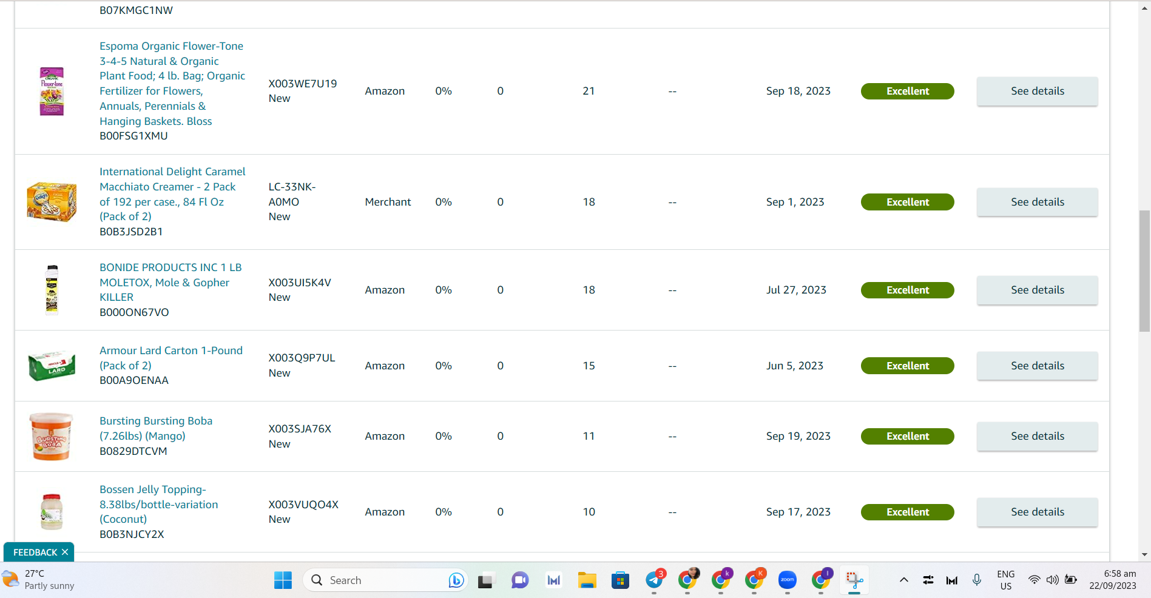
Task: Open File Explorer from the taskbar
Action: (x=587, y=580)
